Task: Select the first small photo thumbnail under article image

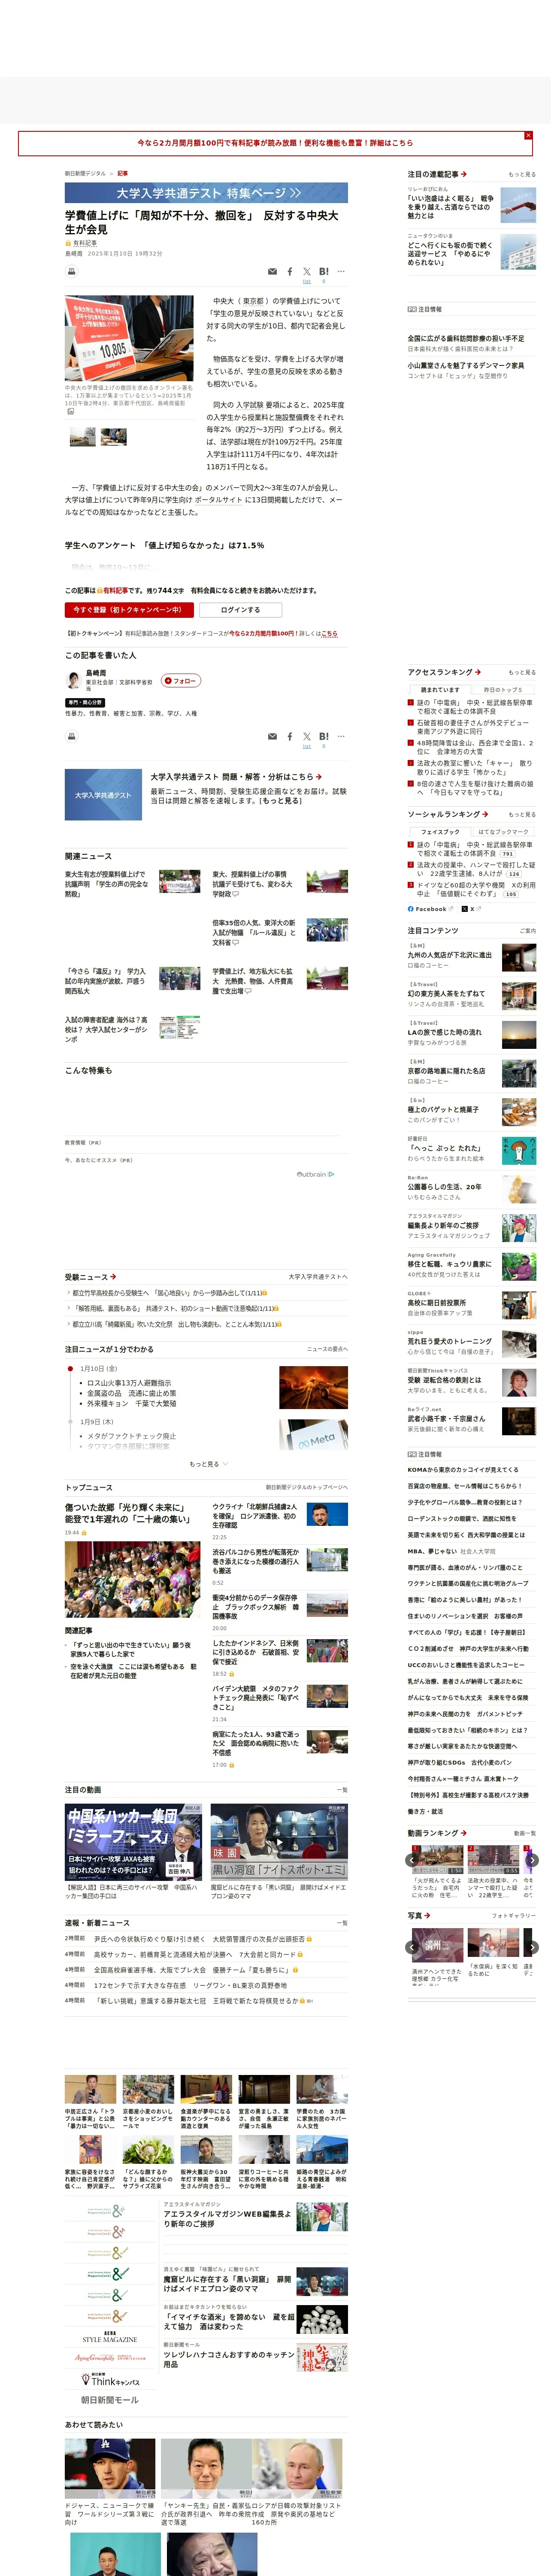Action: click(x=83, y=436)
